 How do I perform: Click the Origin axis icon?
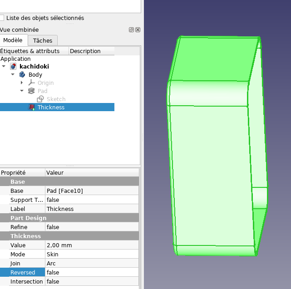click(x=31, y=83)
